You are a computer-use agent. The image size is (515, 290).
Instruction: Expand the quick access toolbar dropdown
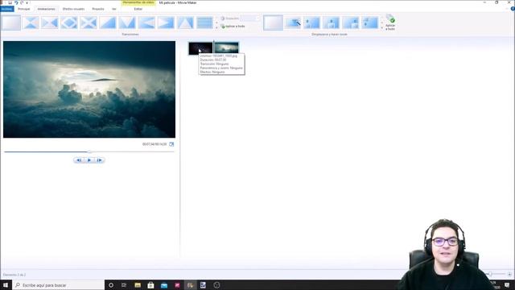click(x=27, y=2)
